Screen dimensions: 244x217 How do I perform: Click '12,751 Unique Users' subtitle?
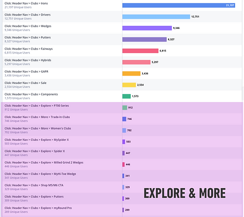(x=18, y=18)
